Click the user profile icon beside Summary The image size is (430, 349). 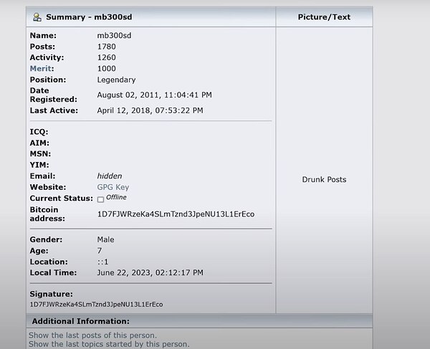pyautogui.click(x=37, y=17)
